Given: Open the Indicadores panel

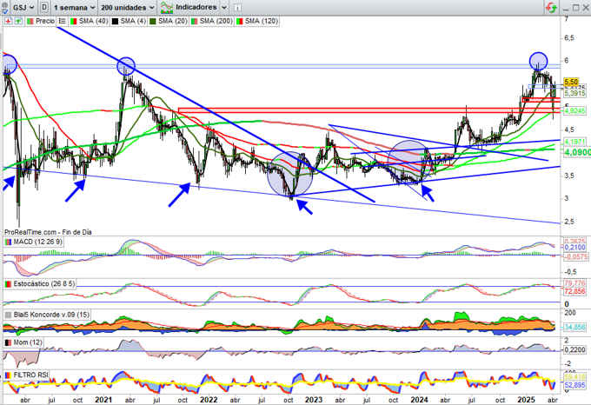Looking at the screenshot, I should tap(196, 7).
